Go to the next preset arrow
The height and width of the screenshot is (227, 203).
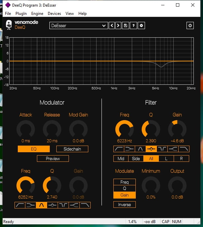pos(118,25)
